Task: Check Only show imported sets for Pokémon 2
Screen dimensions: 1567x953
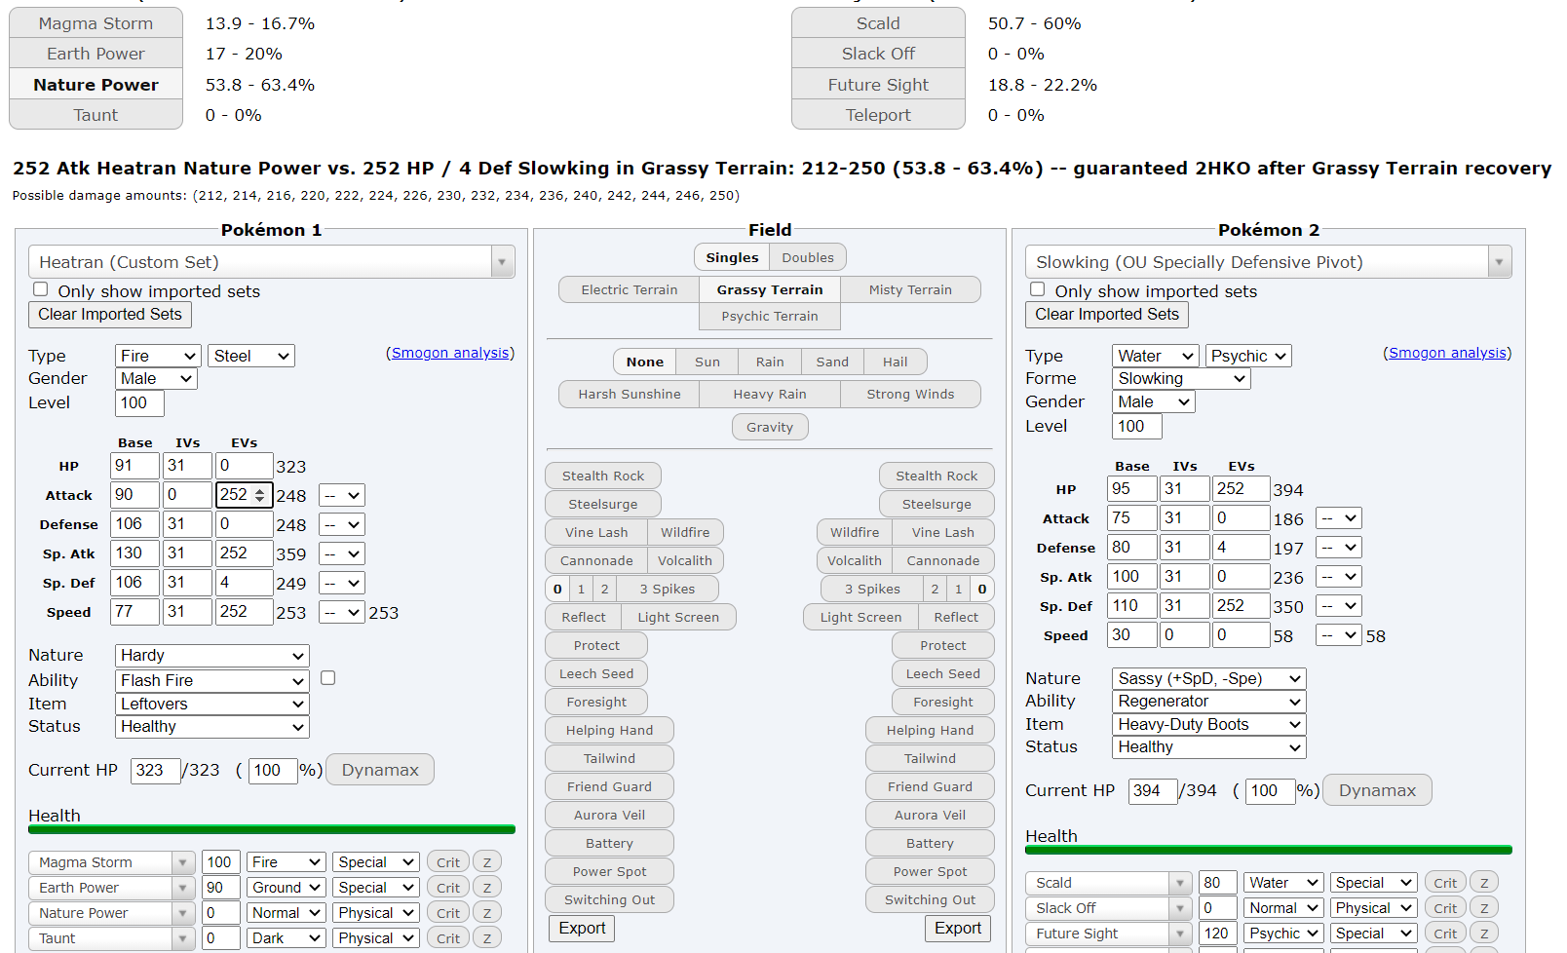Action: (x=1038, y=289)
